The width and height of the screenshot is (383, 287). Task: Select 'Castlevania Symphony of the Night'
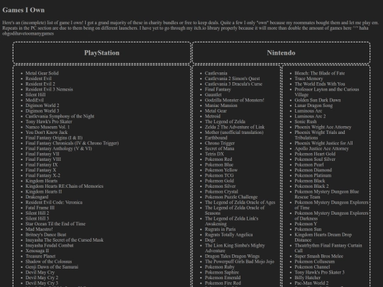point(60,116)
